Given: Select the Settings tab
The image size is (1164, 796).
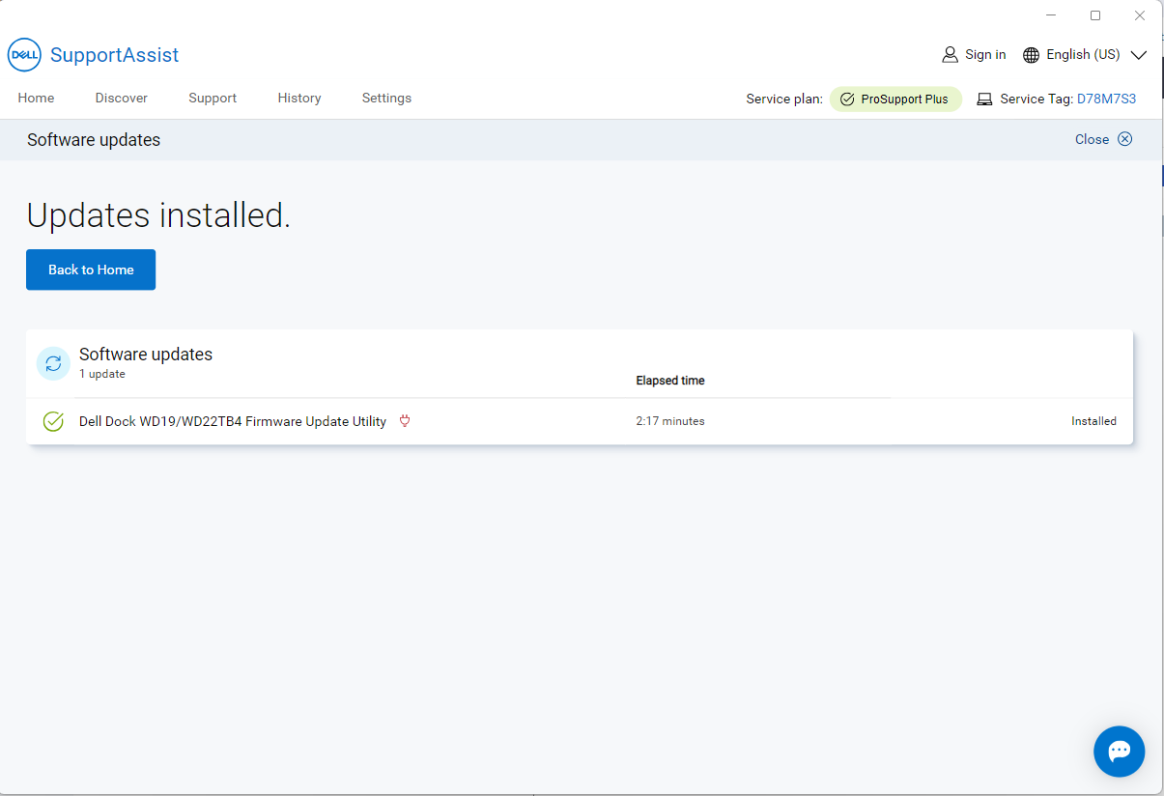Looking at the screenshot, I should point(386,98).
